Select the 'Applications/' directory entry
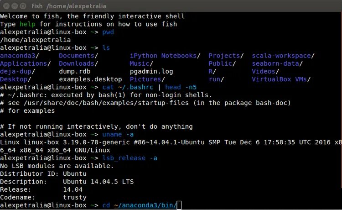342x210 pixels. click(x=26, y=63)
